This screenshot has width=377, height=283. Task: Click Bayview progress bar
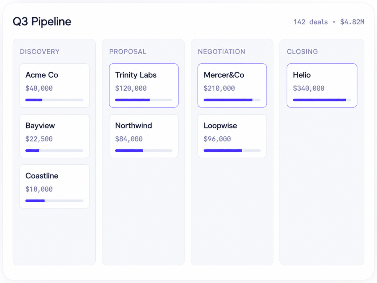(54, 150)
